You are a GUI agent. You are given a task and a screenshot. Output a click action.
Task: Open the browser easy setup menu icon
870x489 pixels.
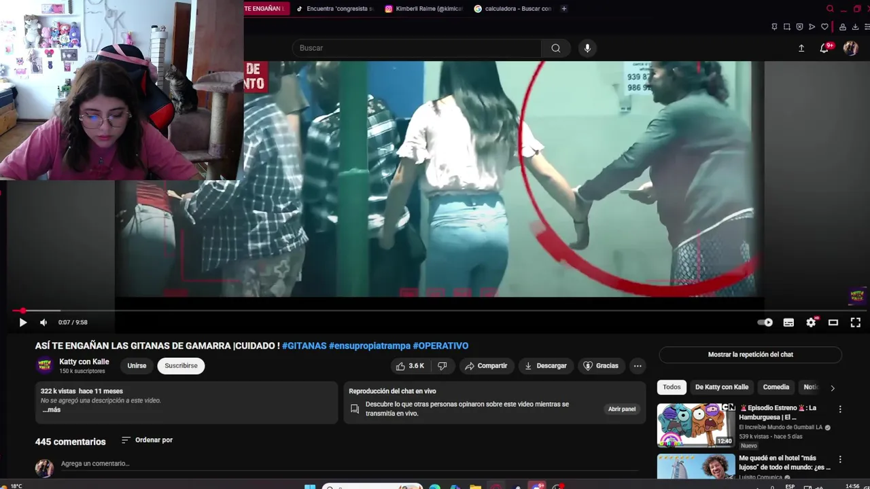tap(867, 27)
